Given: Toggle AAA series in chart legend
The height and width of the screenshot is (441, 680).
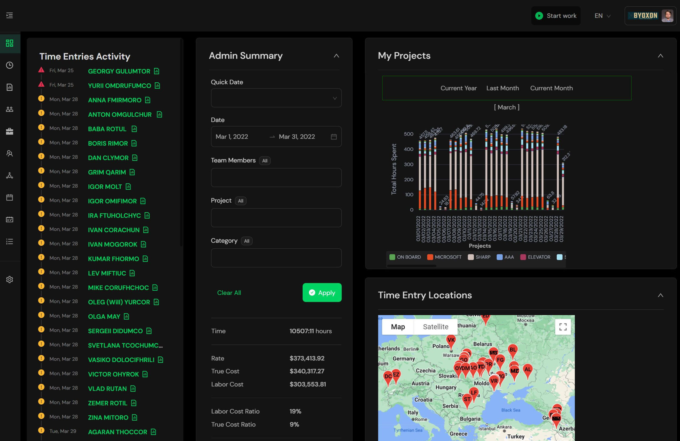Looking at the screenshot, I should (505, 257).
